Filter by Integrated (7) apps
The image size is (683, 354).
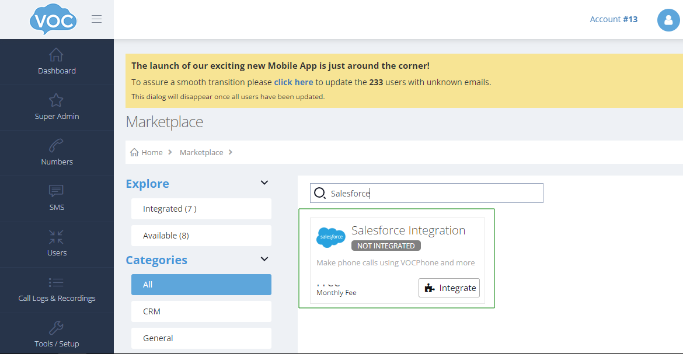[201, 209]
